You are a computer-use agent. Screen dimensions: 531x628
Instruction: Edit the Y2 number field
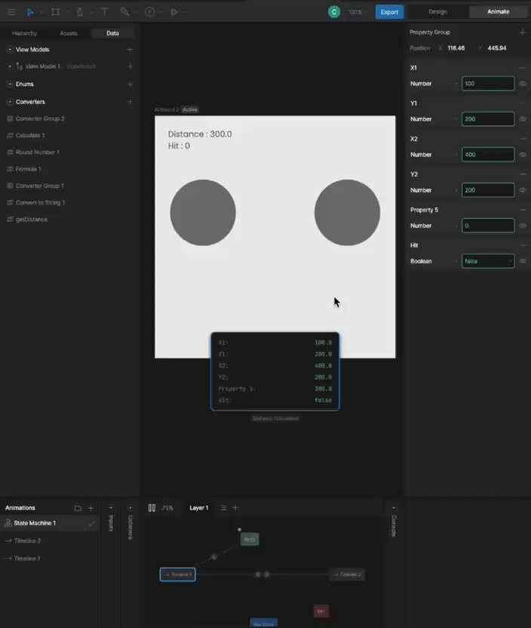click(488, 190)
